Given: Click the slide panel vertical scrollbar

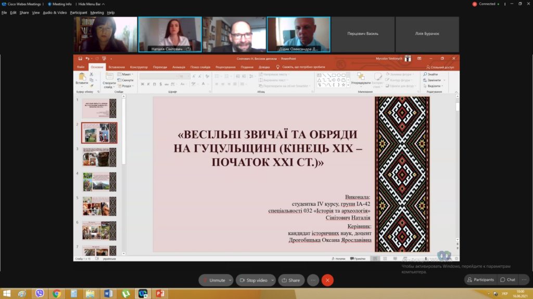Looking at the screenshot, I should point(123,135).
